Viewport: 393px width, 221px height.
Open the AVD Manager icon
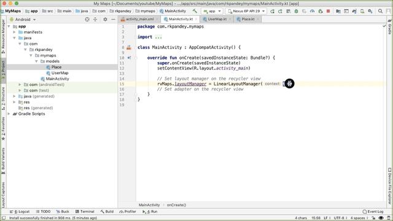(362, 11)
